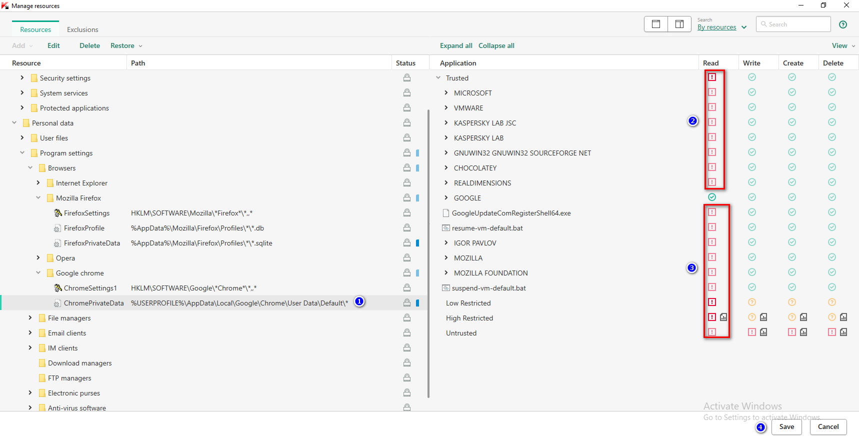
Task: Click the Save button
Action: point(786,426)
